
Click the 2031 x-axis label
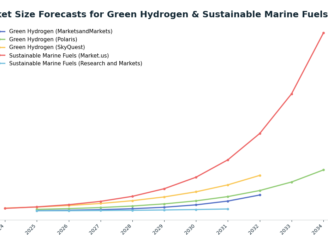pyautogui.click(x=222, y=229)
